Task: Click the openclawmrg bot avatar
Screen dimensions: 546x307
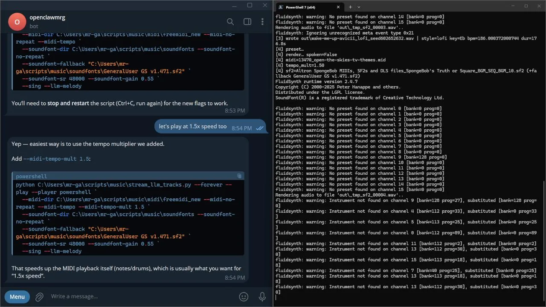Action: pyautogui.click(x=17, y=22)
